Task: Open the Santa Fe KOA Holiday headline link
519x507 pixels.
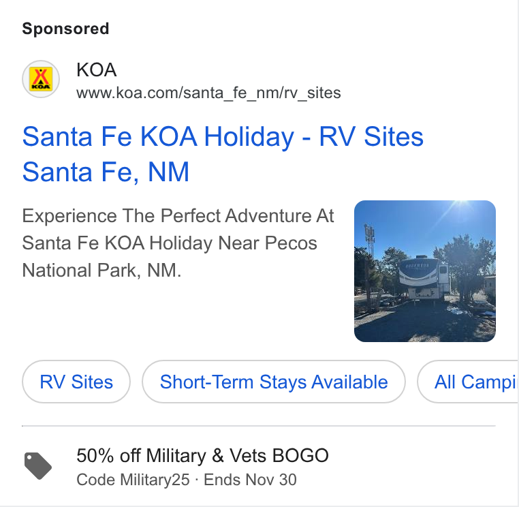Action: pyautogui.click(x=223, y=154)
